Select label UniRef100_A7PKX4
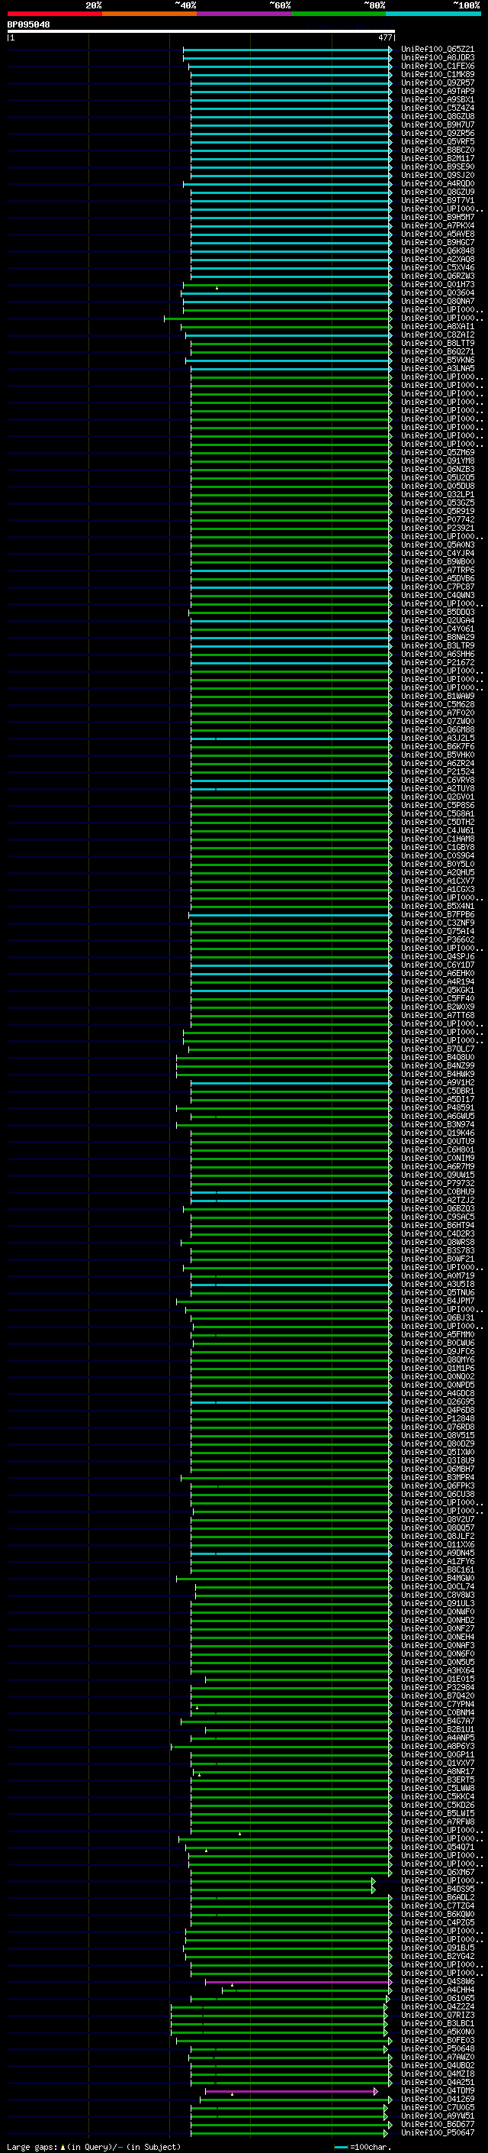 tap(437, 225)
